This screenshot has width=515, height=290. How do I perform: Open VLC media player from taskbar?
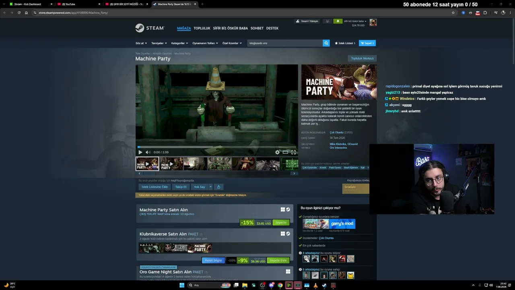tap(315, 285)
